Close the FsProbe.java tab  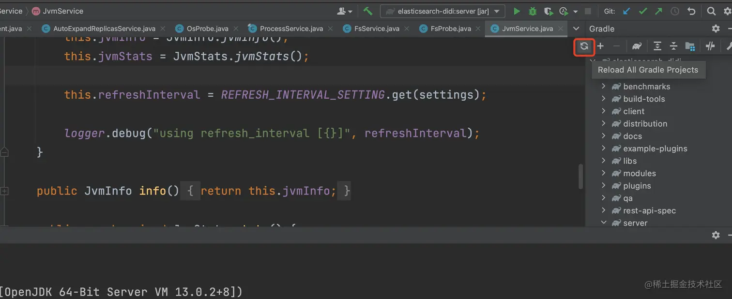pos(478,29)
